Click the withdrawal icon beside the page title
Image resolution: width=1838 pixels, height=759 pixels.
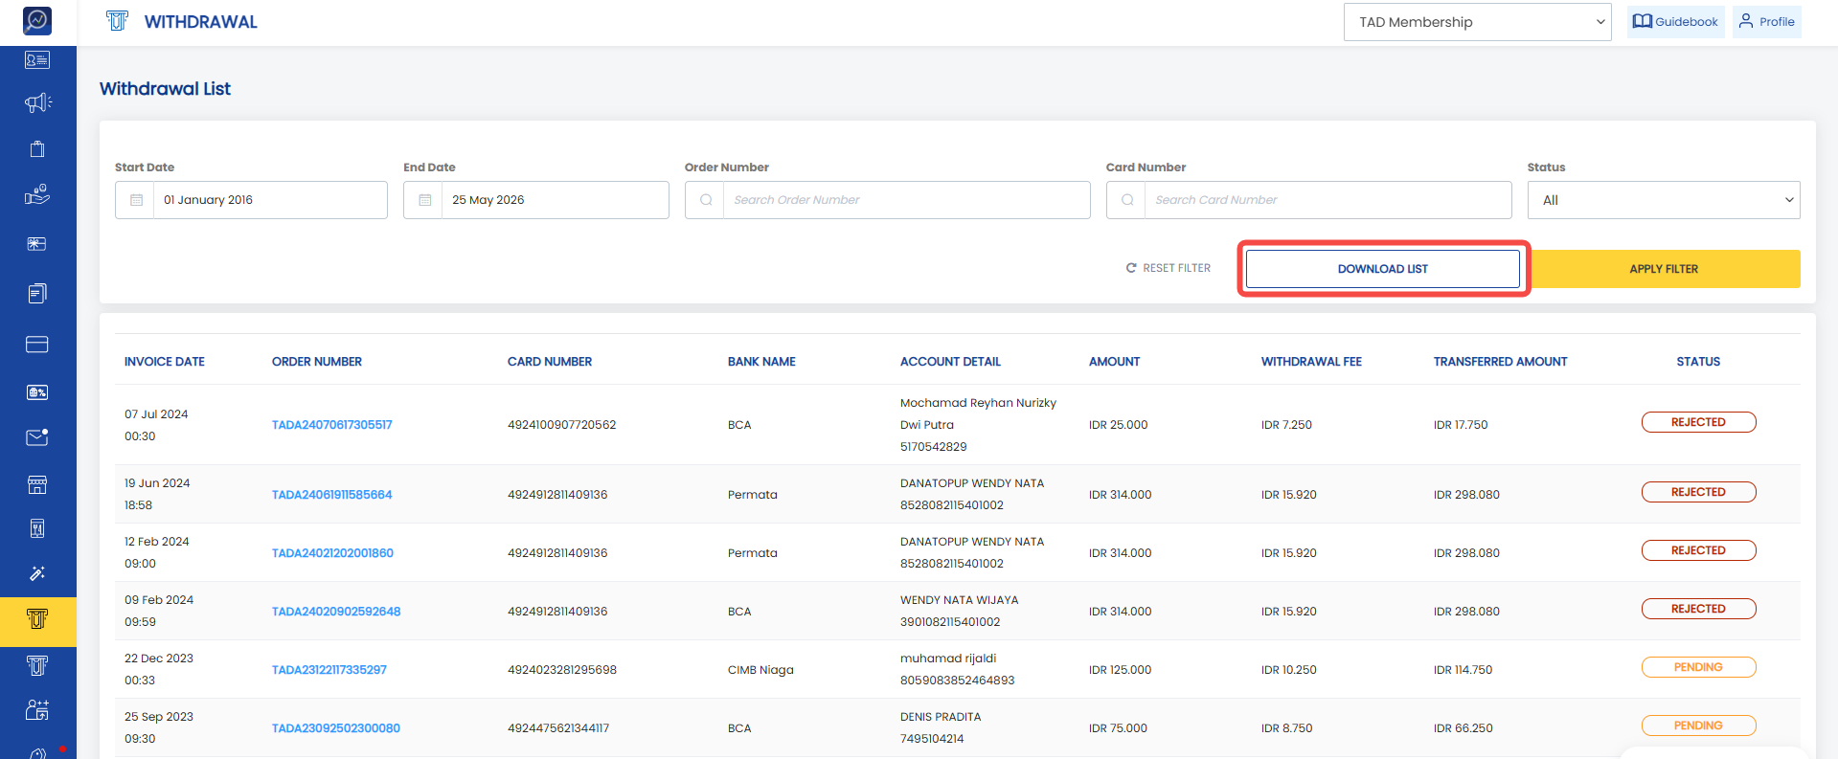(x=118, y=21)
